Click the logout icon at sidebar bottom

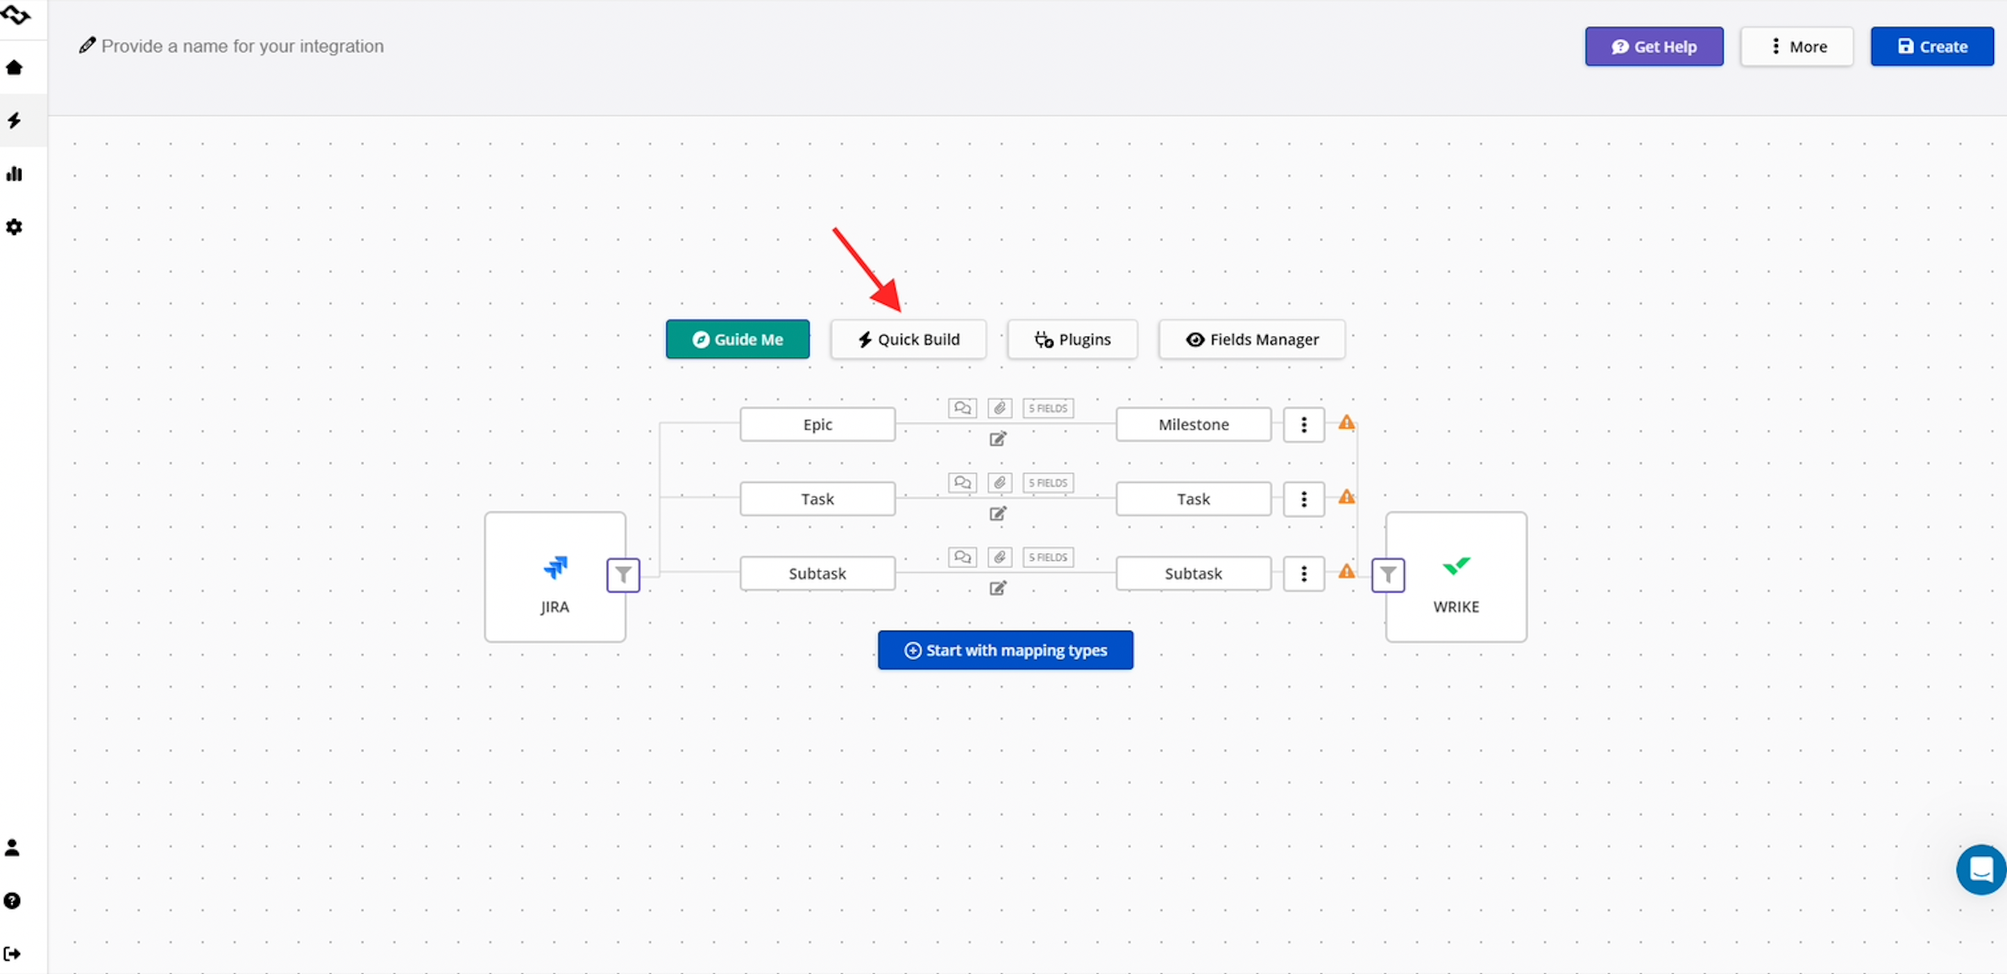[12, 953]
